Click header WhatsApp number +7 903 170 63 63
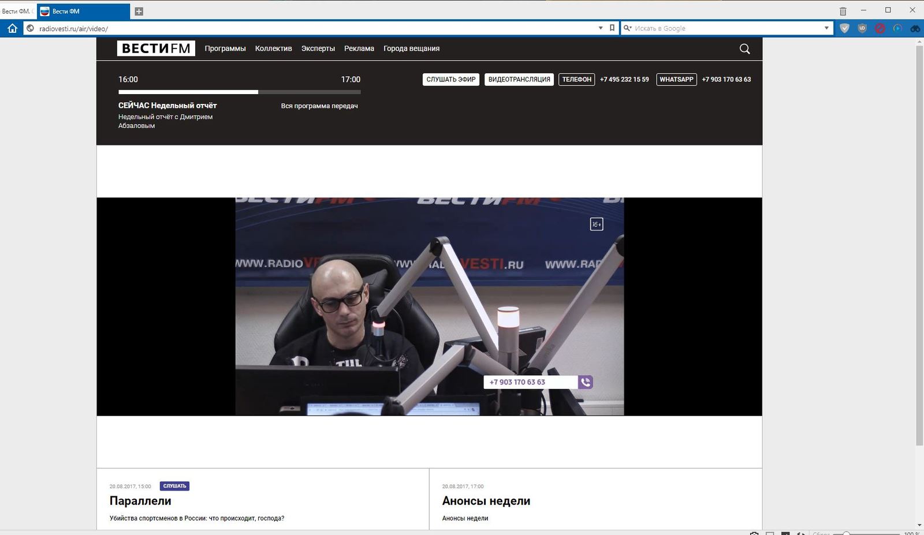This screenshot has width=924, height=535. coord(726,80)
